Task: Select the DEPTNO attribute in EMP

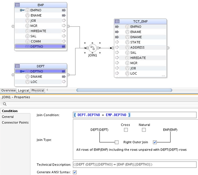Action: [40, 46]
